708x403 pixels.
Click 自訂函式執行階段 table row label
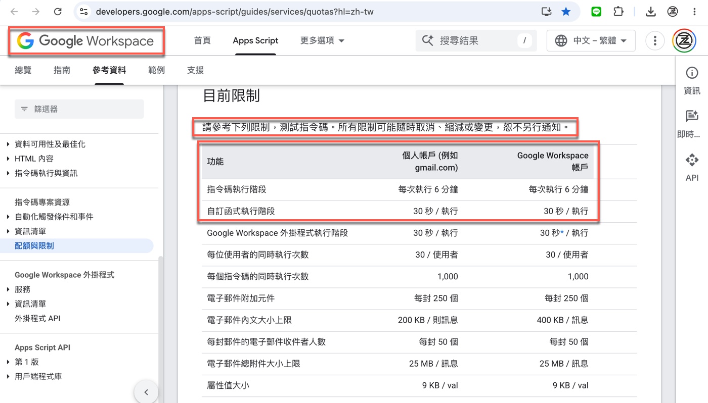[x=241, y=212]
